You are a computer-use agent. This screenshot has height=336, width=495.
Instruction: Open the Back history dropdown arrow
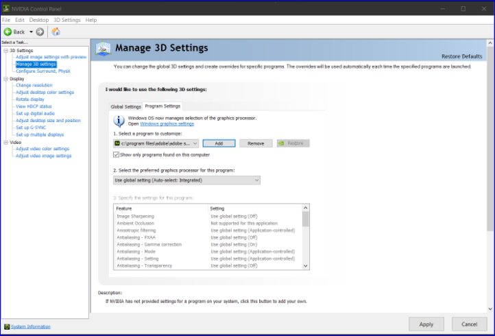[x=31, y=32]
